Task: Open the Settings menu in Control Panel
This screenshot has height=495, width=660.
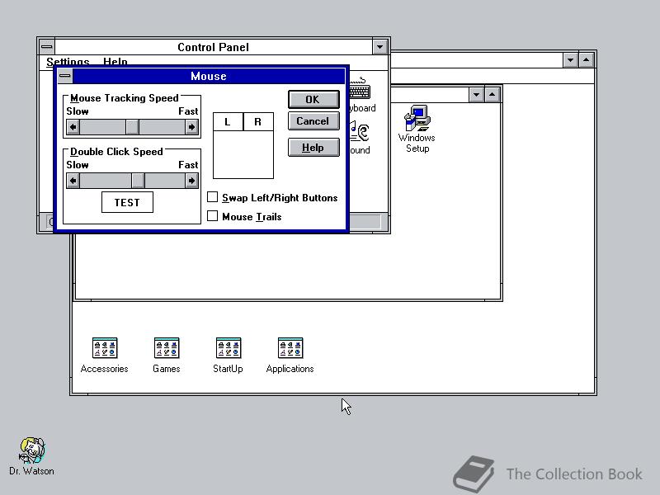Action: click(68, 61)
